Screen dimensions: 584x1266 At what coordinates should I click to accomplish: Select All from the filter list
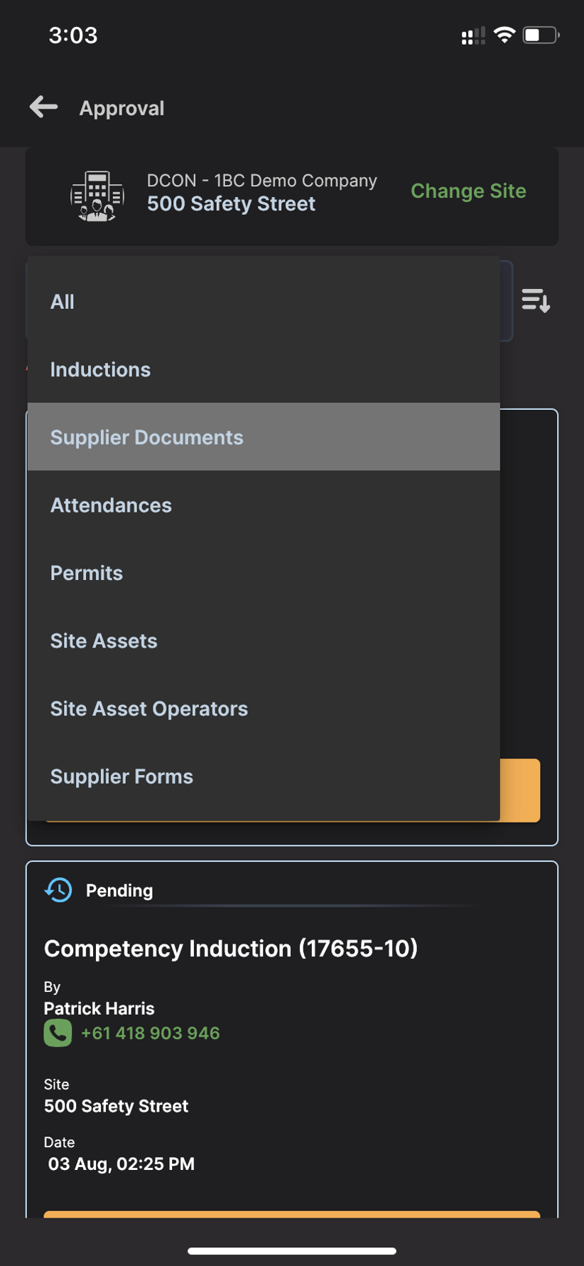63,302
